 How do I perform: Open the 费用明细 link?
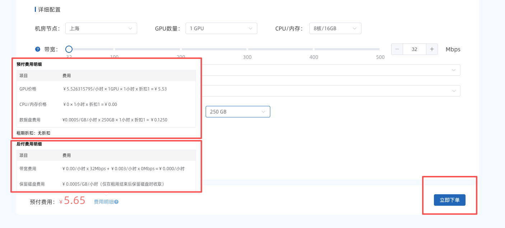(x=103, y=202)
